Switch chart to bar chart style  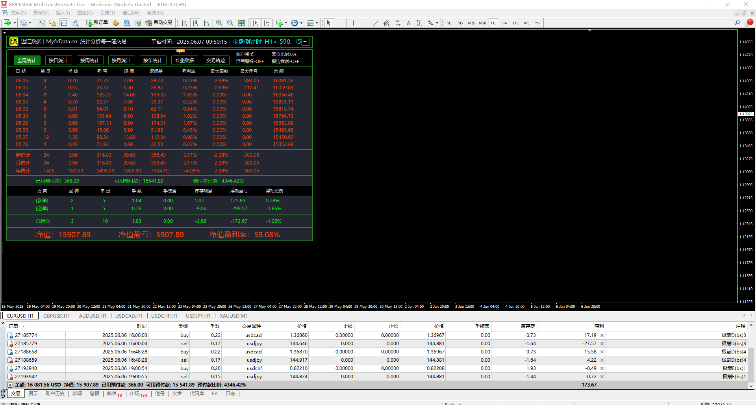click(x=184, y=23)
